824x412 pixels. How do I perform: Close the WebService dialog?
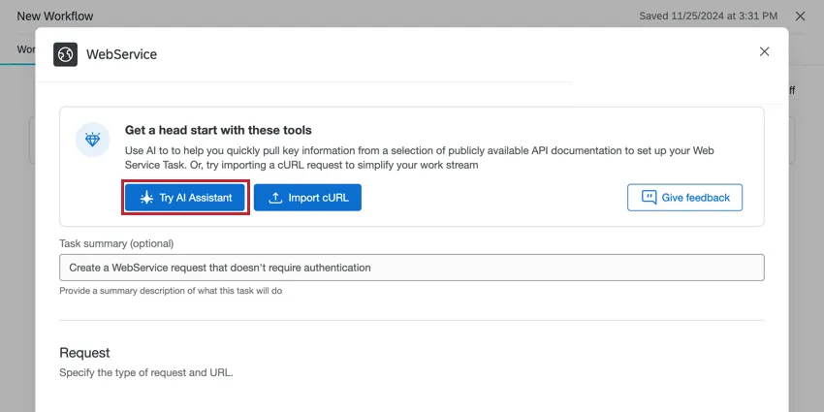(x=764, y=51)
